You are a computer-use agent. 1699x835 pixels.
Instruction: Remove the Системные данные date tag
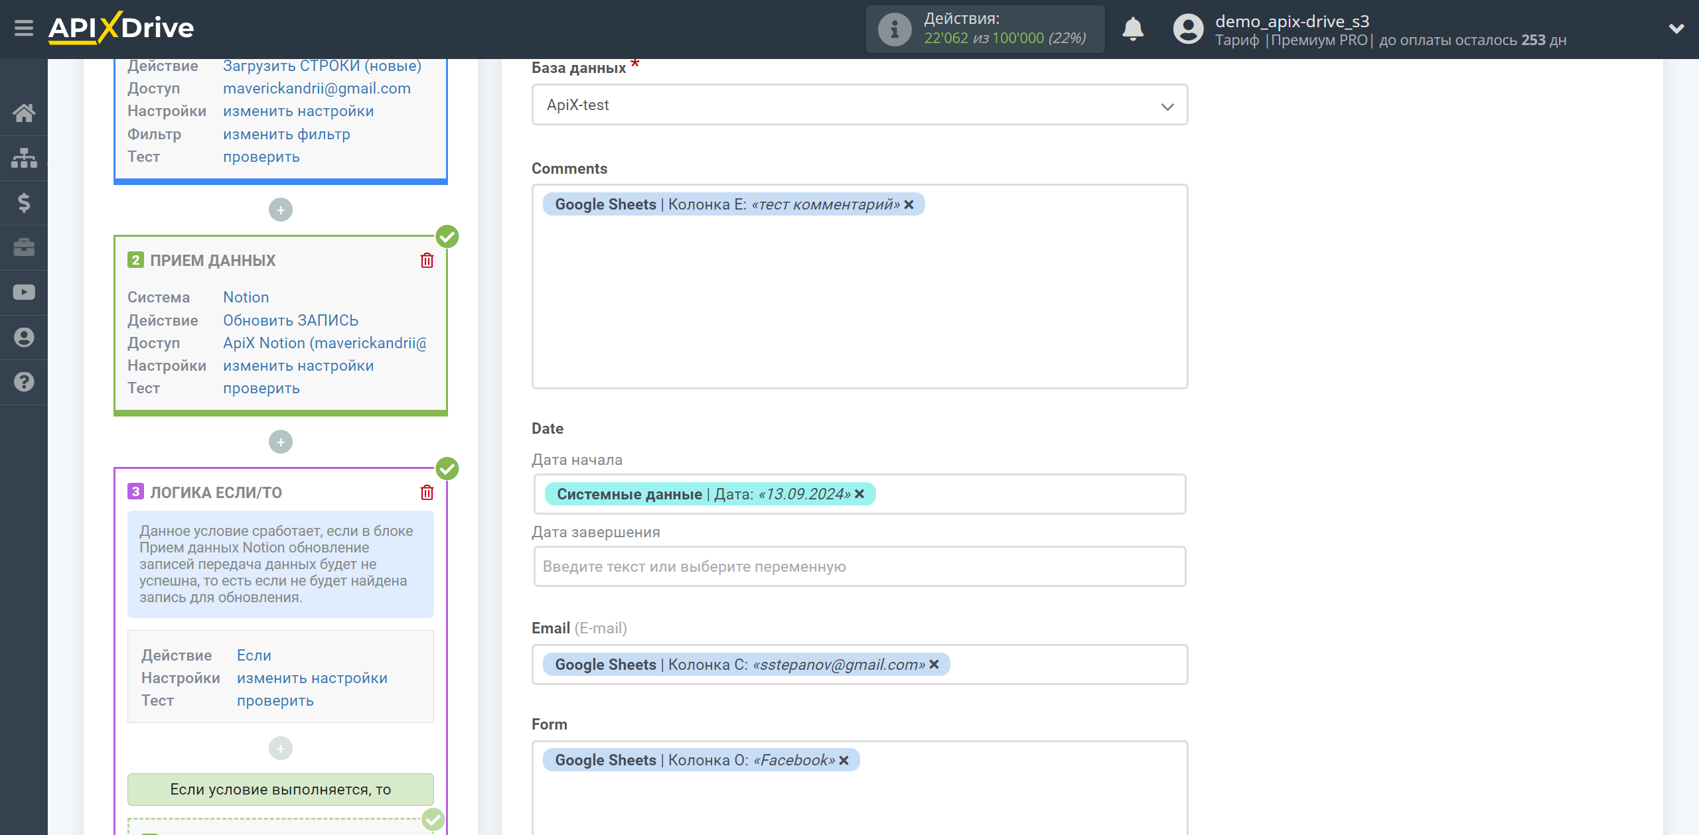pos(859,494)
